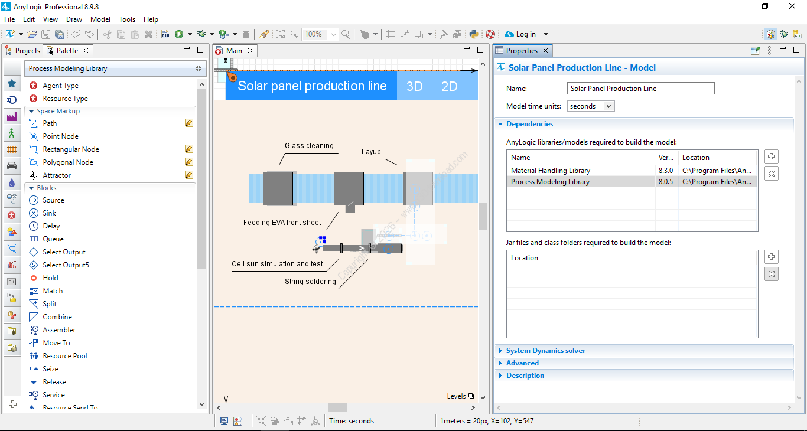Screen dimensions: 807x431
Task: Click the pencil icon next to Attractor
Action: pyautogui.click(x=189, y=175)
